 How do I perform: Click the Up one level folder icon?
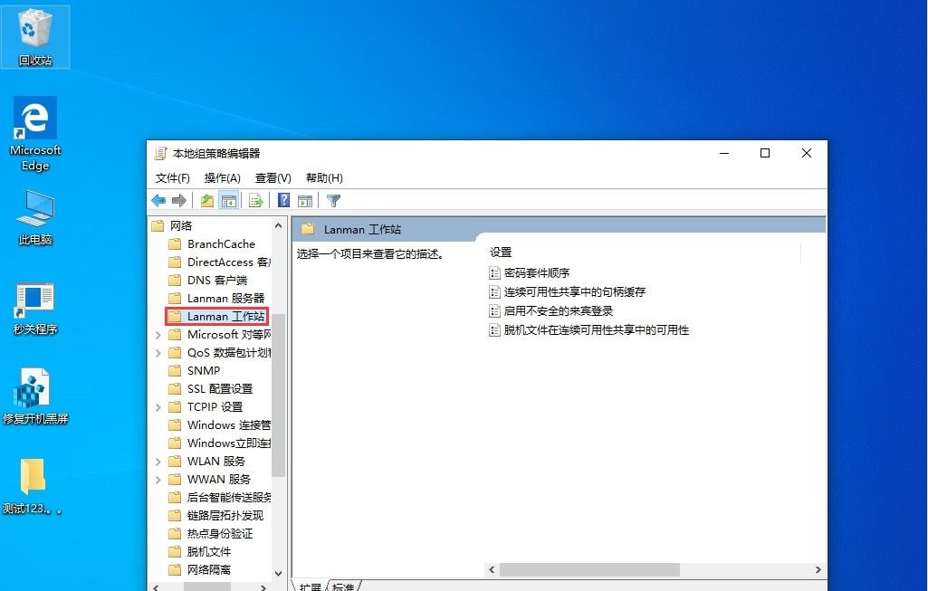pyautogui.click(x=206, y=201)
